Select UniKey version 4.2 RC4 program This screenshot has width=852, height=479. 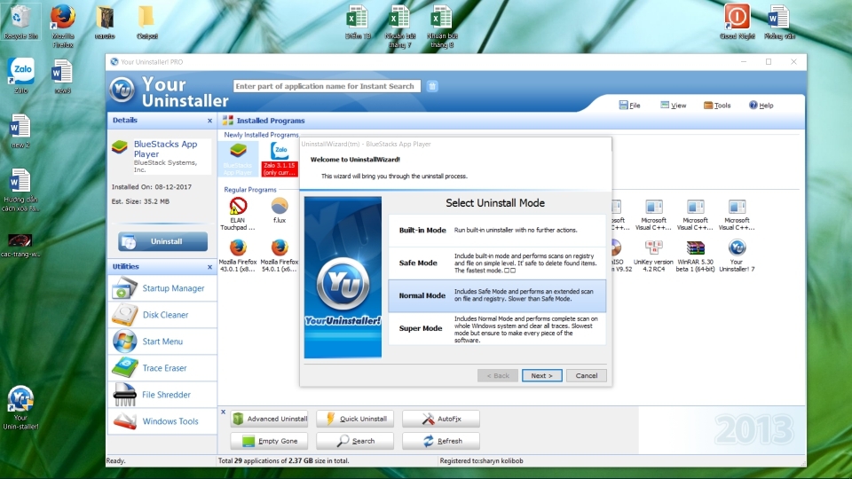point(653,255)
